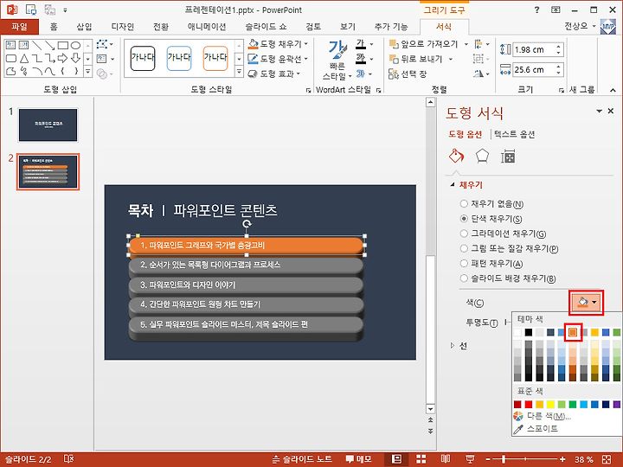Click the save icon in quick access toolbar
The image size is (623, 467).
[x=31, y=10]
